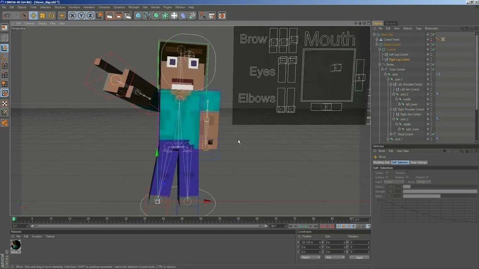Open the Modeling Axis tab
This screenshot has height=269, width=479.
click(381, 163)
